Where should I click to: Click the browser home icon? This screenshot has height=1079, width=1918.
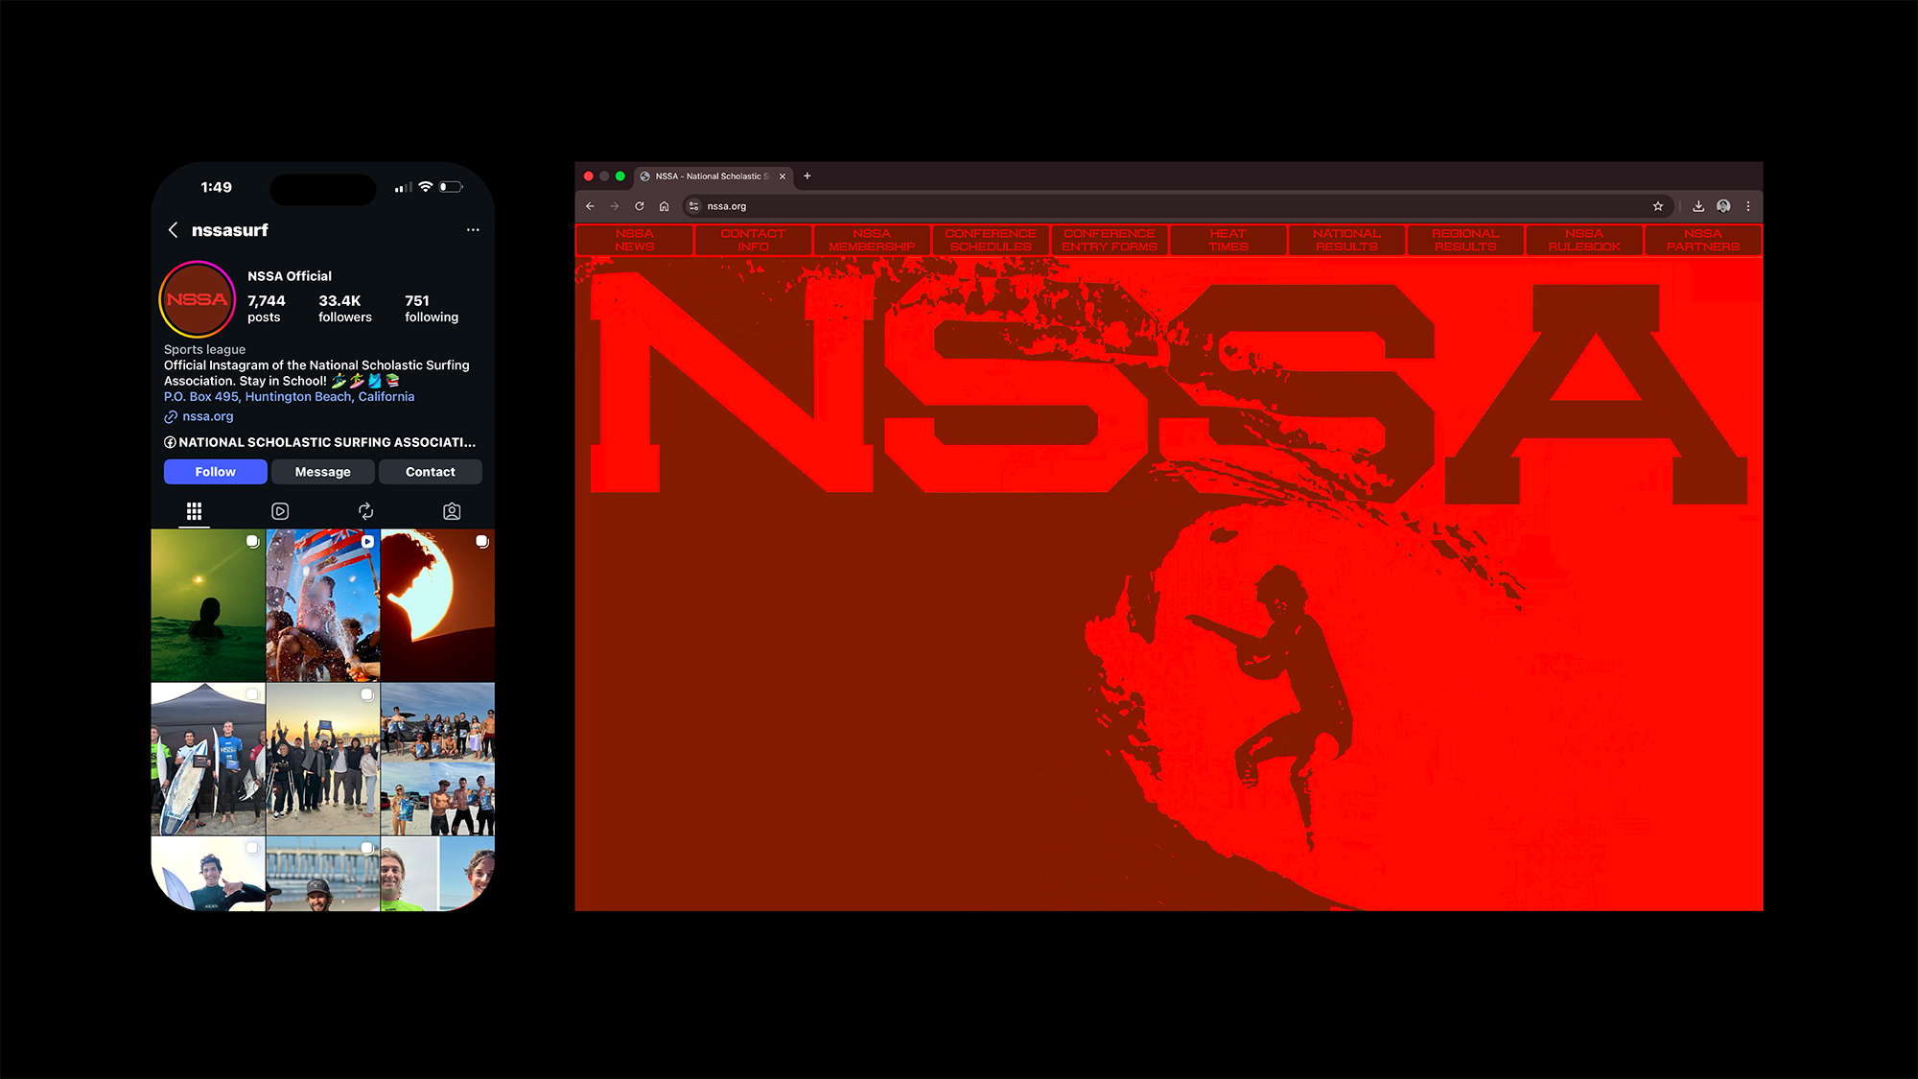click(664, 205)
